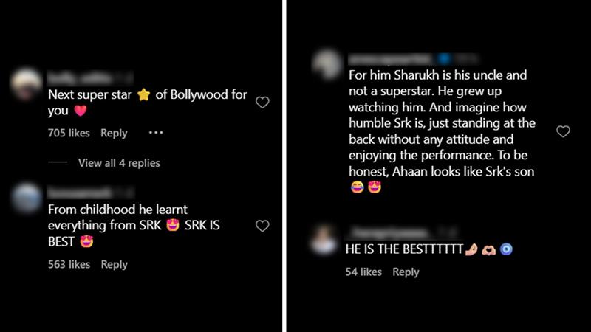This screenshot has height=332, width=591.
Task: Open avatar of 'For him Sharukh' commenter
Action: (x=327, y=64)
